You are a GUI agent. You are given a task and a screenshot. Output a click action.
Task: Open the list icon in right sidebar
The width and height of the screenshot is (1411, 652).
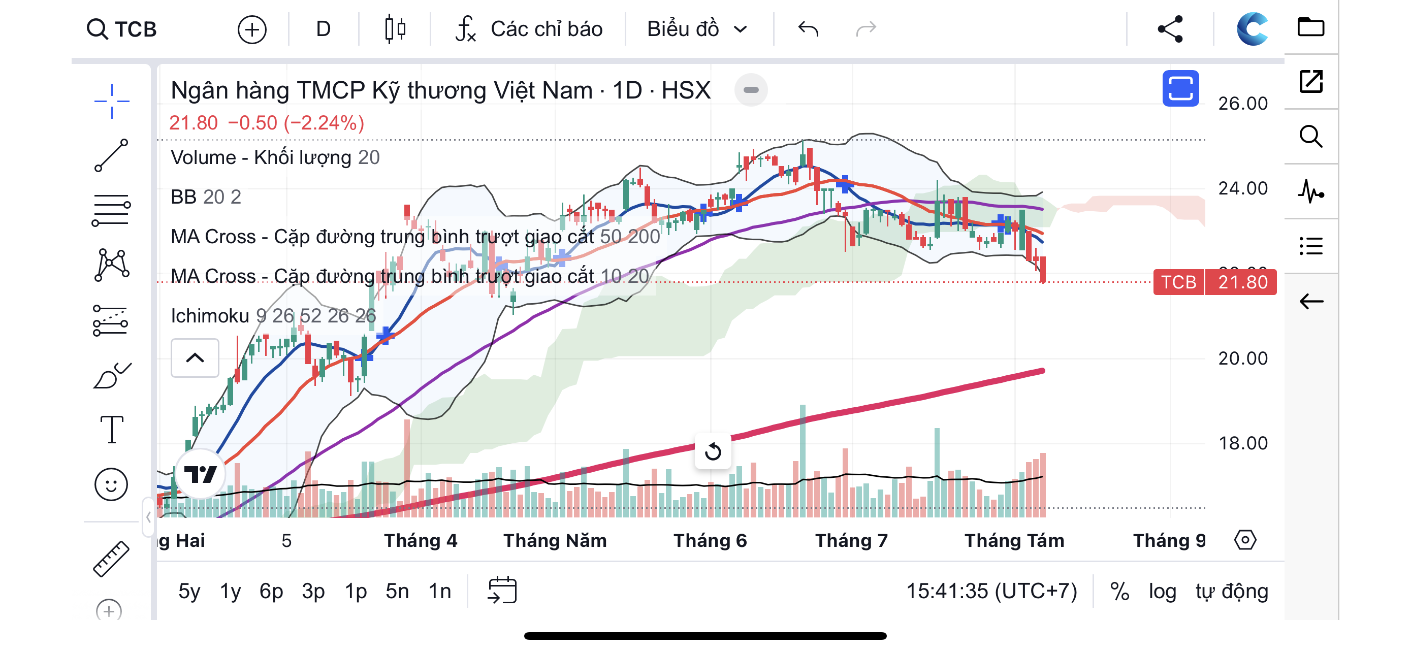coord(1311,246)
